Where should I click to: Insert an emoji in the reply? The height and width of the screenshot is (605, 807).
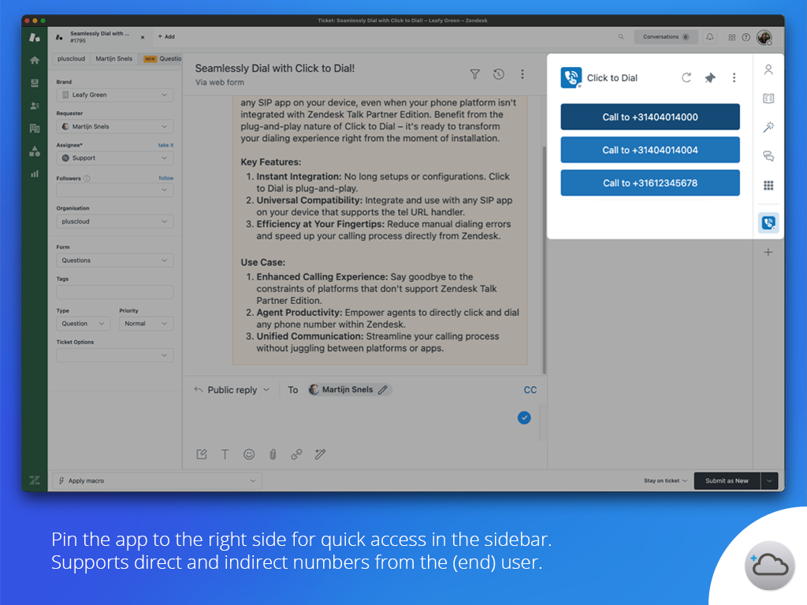click(249, 455)
